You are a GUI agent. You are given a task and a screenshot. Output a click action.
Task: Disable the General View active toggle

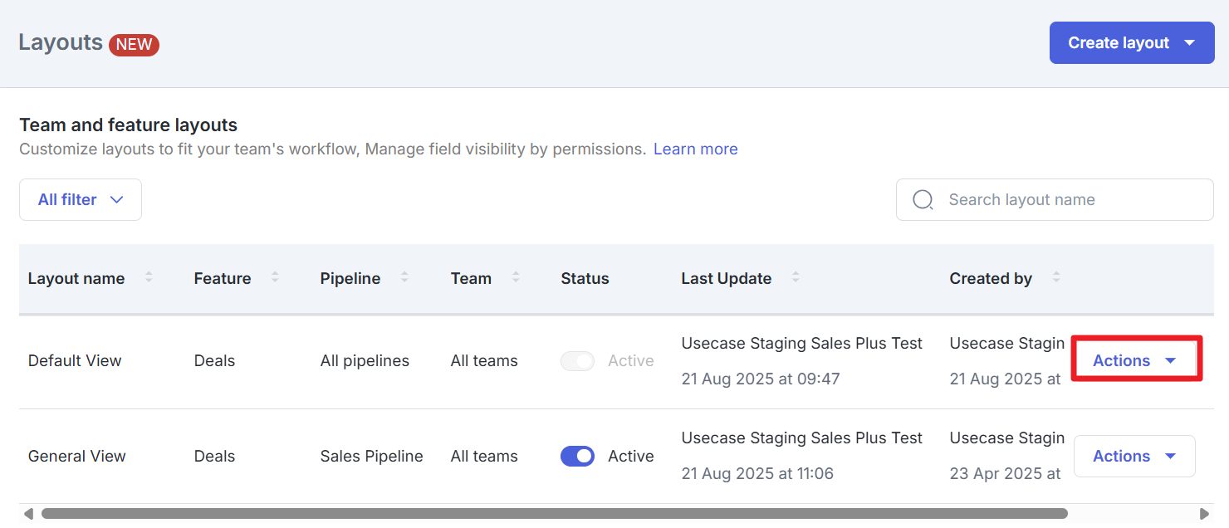coord(577,457)
